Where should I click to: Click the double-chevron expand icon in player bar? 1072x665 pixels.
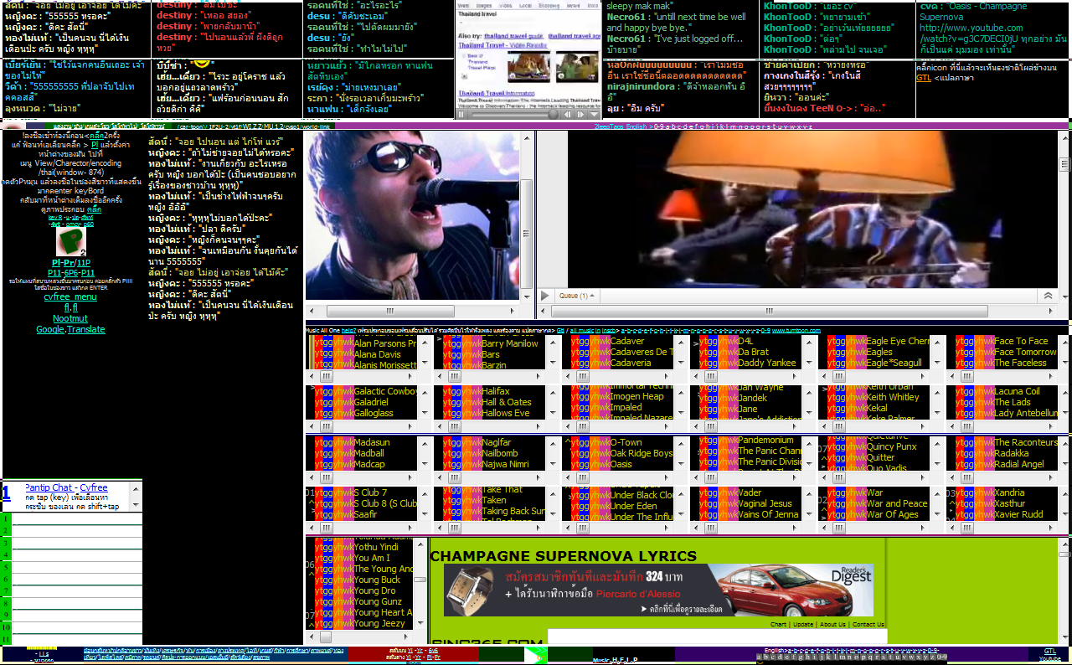pyautogui.click(x=1047, y=296)
